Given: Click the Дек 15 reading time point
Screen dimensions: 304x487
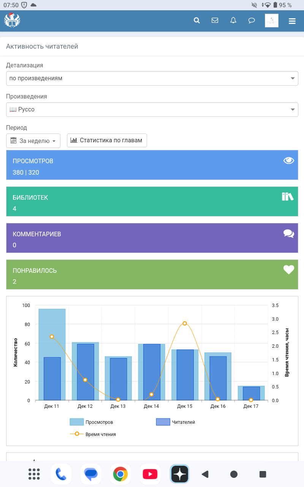Looking at the screenshot, I should point(185,323).
